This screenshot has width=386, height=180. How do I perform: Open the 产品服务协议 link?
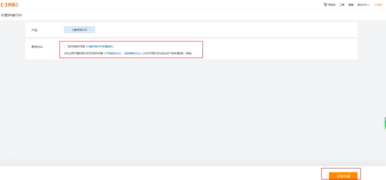pyautogui.click(x=113, y=53)
